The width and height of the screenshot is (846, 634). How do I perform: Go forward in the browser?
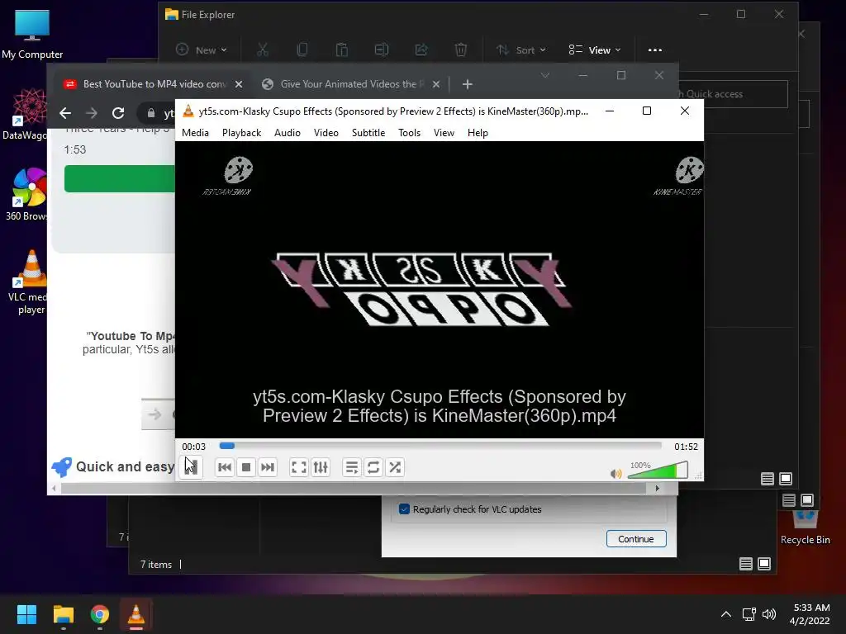(91, 112)
